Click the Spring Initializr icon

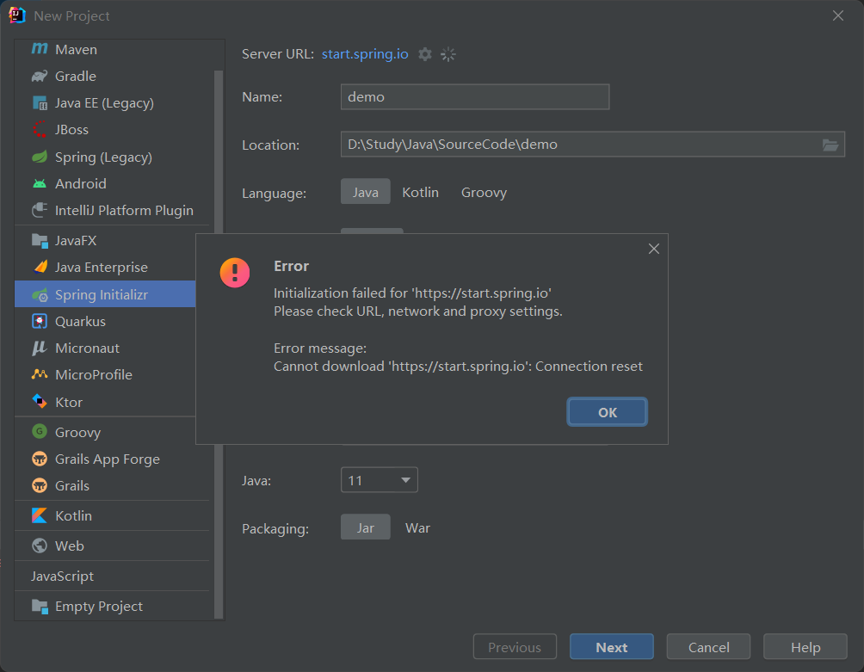coord(40,294)
